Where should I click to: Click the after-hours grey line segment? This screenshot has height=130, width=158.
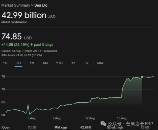[x=148, y=77]
